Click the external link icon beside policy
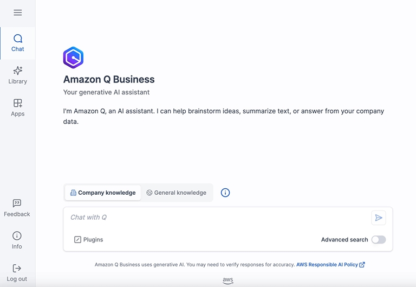The image size is (416, 287). click(362, 265)
